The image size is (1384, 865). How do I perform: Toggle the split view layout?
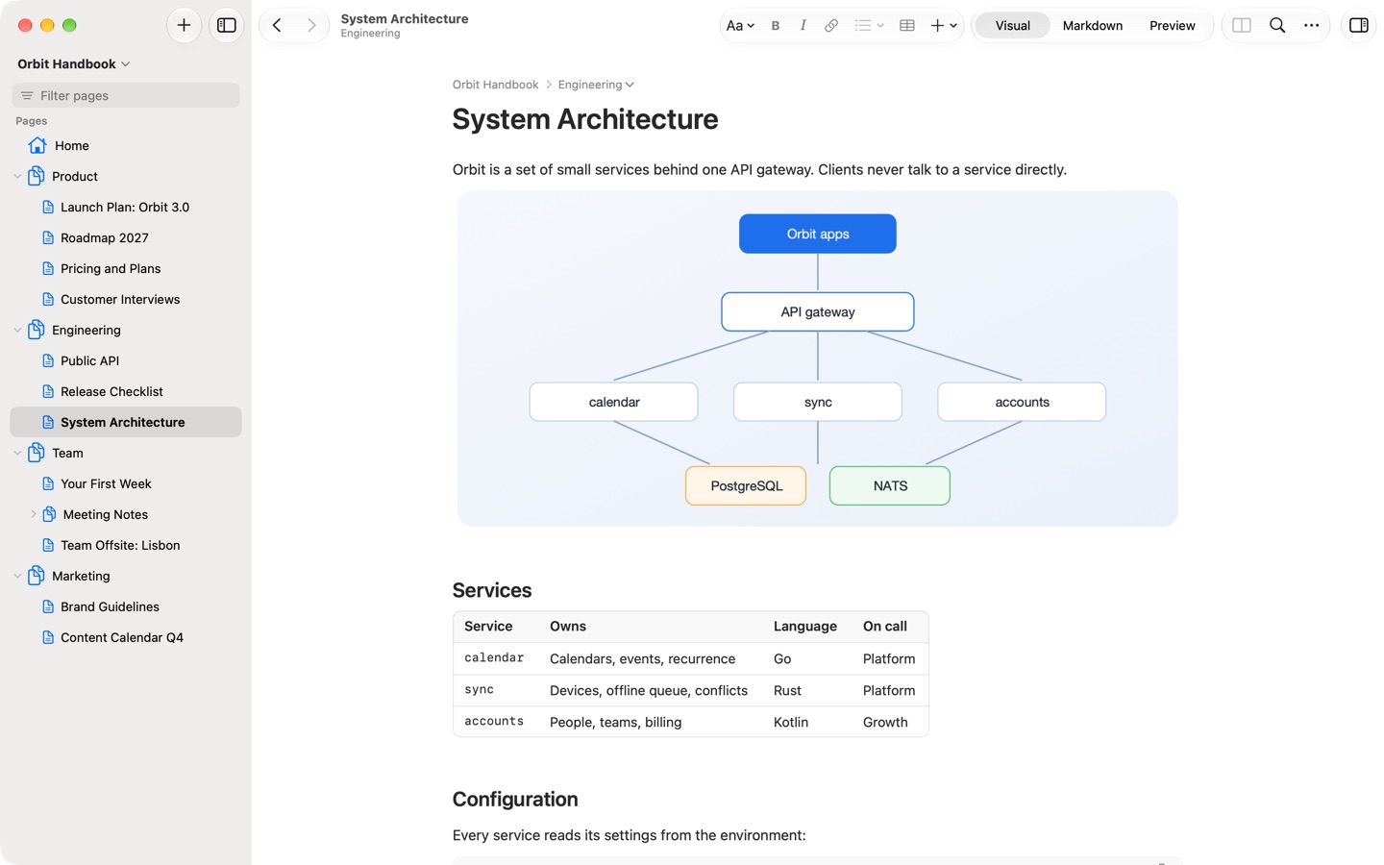[1242, 26]
